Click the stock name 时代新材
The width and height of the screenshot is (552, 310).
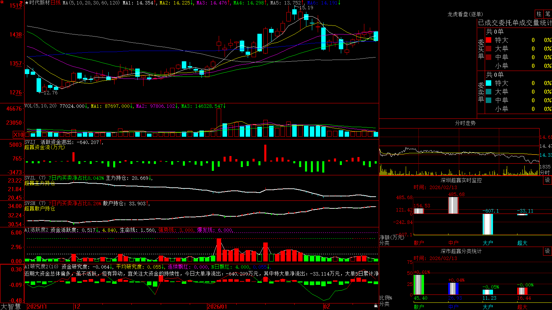point(39,3)
